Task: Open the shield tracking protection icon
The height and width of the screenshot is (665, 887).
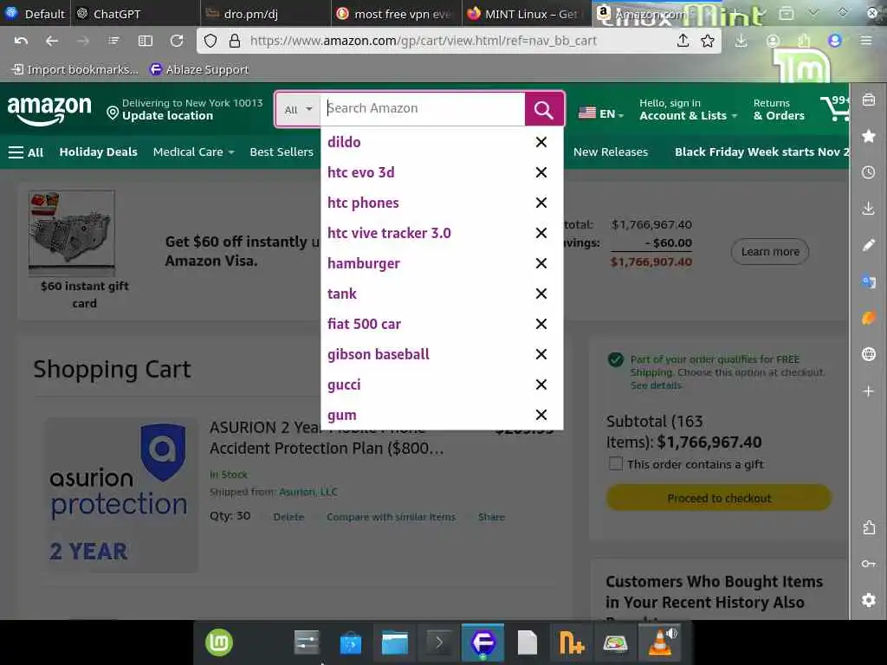Action: 210,41
